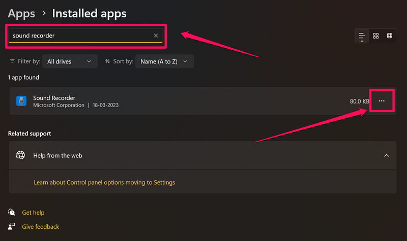Click the Sound Recorder app icon
The image size is (407, 241).
21,101
